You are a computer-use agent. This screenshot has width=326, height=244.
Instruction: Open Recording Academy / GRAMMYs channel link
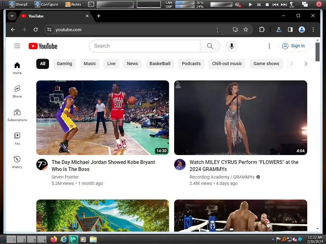click(222, 177)
